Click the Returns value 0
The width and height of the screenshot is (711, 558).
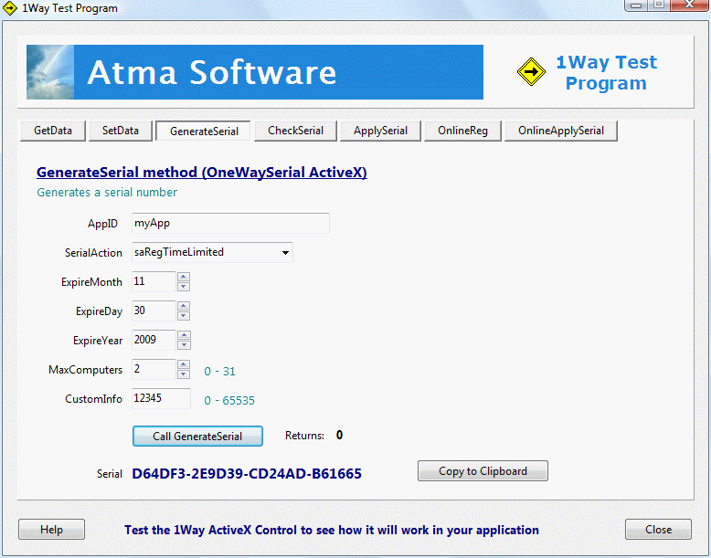coord(339,435)
